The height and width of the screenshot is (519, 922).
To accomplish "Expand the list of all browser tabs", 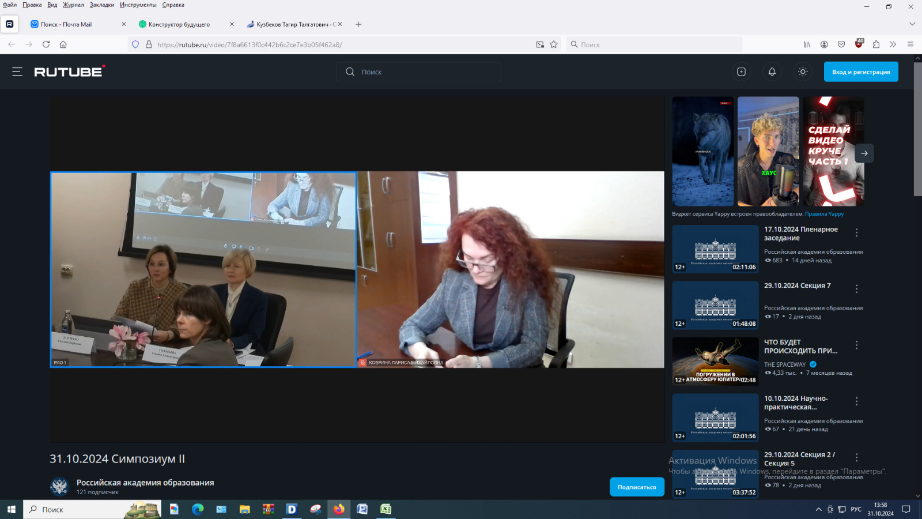I will click(x=912, y=24).
